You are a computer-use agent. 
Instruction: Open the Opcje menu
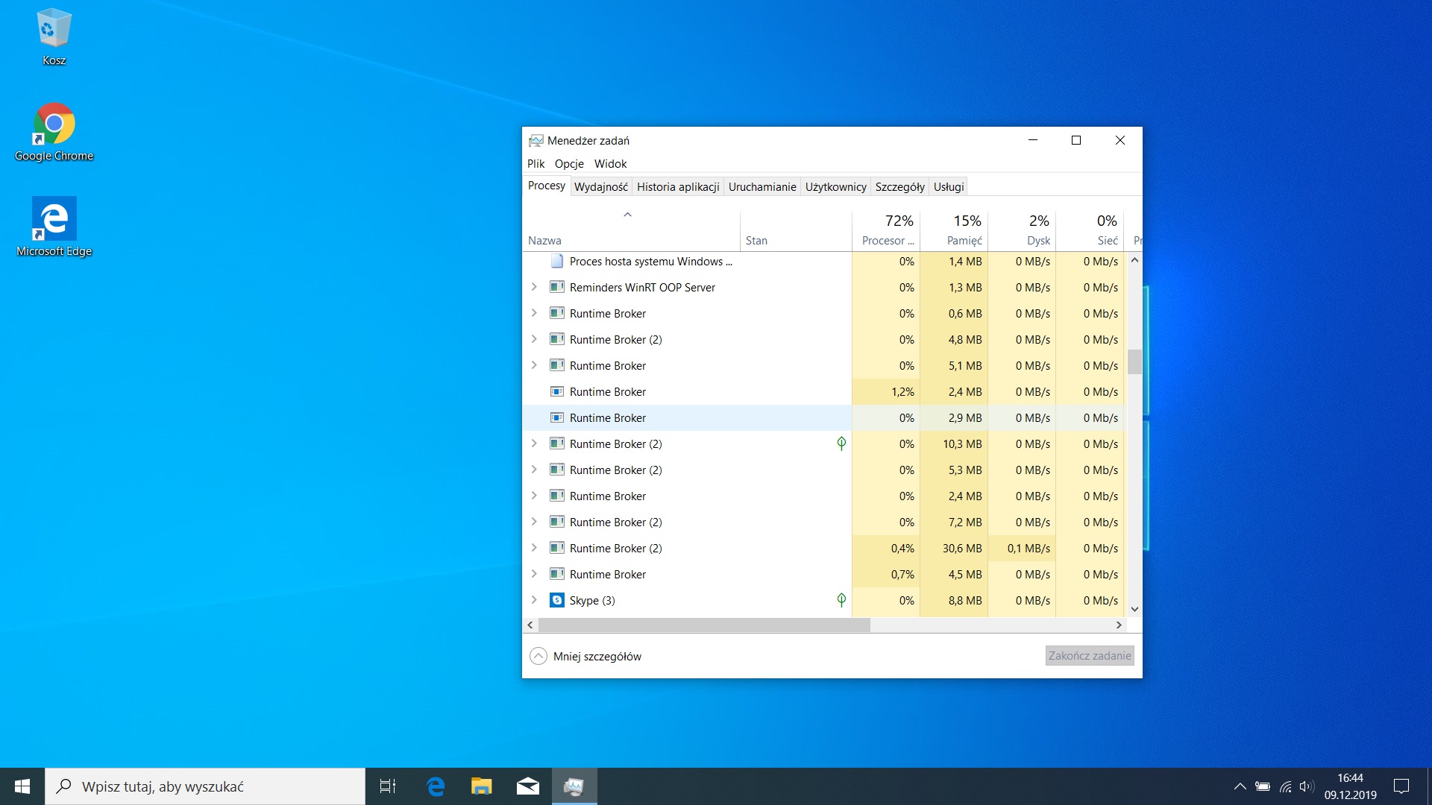569,163
